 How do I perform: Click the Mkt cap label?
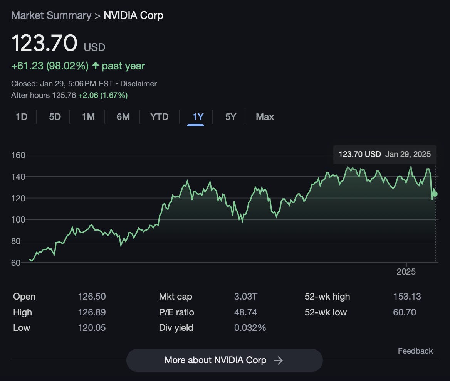click(x=176, y=297)
